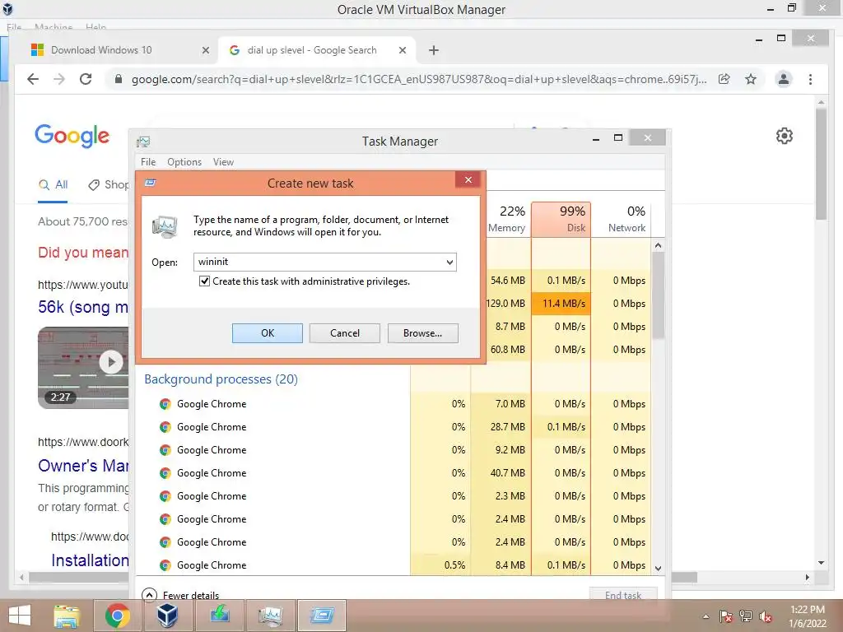The height and width of the screenshot is (632, 843).
Task: Click Background processes (20) group header
Action: (x=221, y=379)
